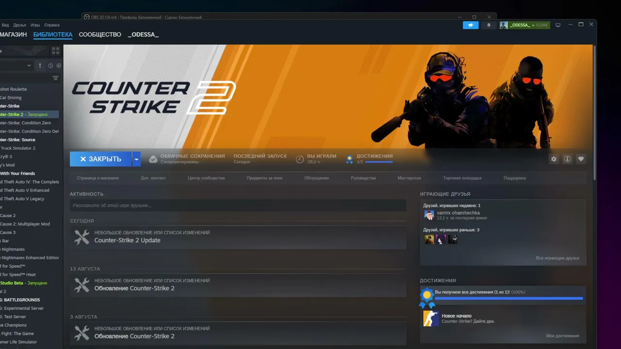Image resolution: width=621 pixels, height=349 pixels.
Task: Open the notifications bell
Action: click(x=489, y=25)
